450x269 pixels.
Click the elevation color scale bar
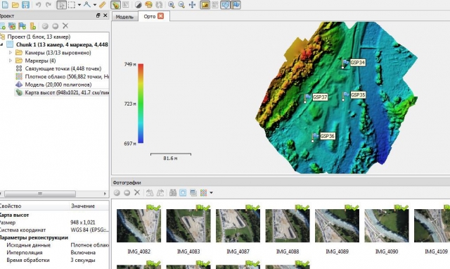click(x=141, y=104)
